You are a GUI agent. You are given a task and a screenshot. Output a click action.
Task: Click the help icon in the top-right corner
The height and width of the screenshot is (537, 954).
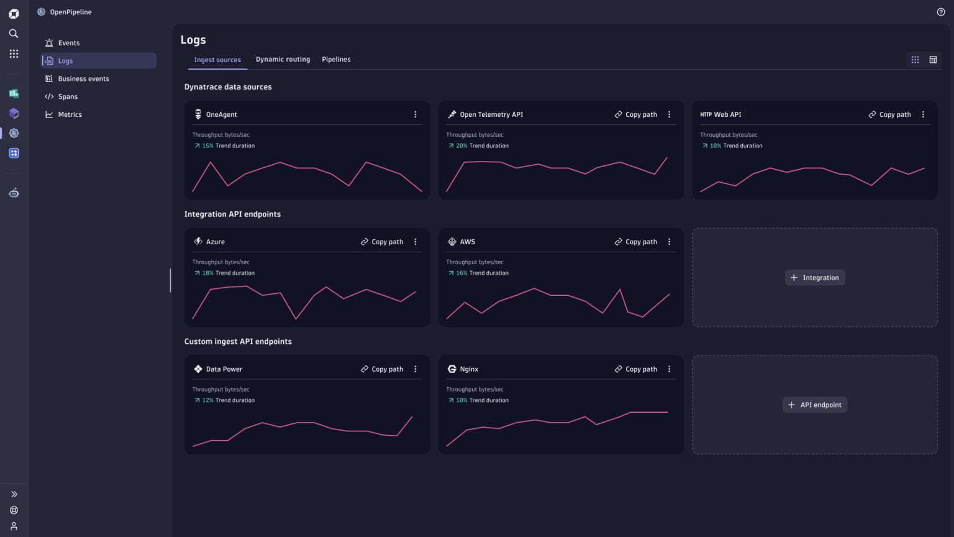(940, 12)
